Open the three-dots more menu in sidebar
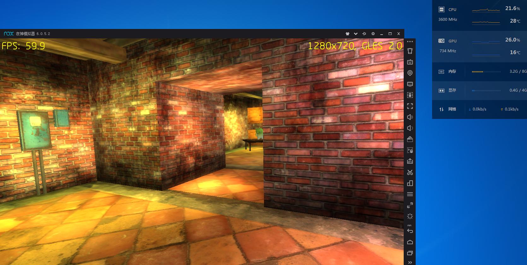This screenshot has width=527, height=265. pyautogui.click(x=410, y=42)
